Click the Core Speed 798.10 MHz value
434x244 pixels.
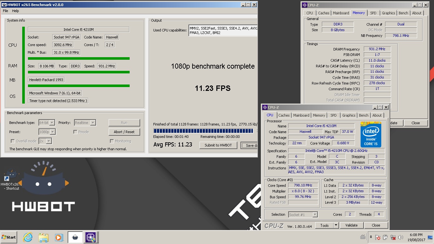[303, 185]
